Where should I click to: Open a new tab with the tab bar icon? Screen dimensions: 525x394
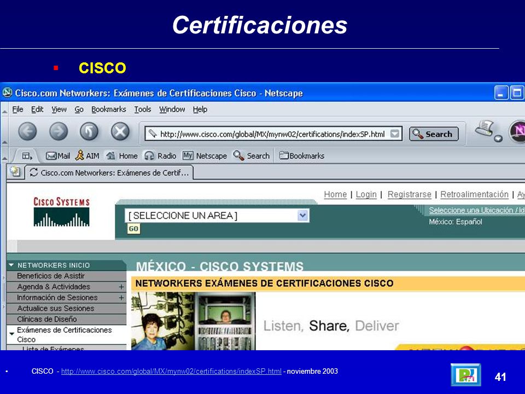click(15, 171)
